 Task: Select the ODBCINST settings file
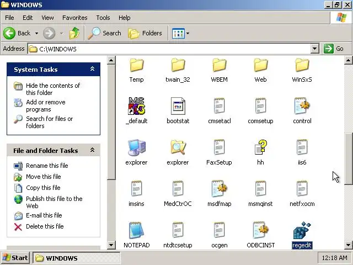coord(260,235)
